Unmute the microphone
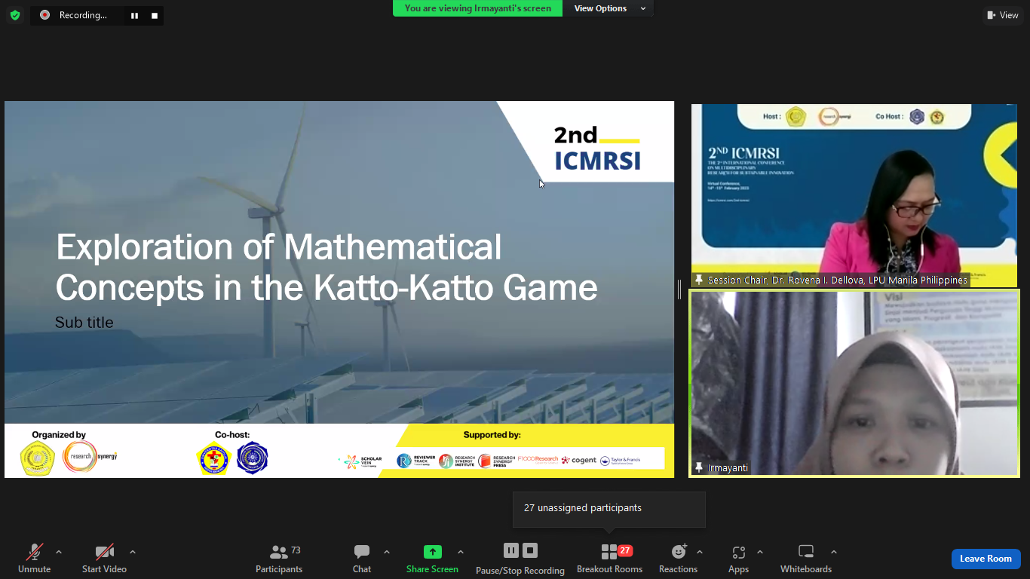 tap(34, 558)
